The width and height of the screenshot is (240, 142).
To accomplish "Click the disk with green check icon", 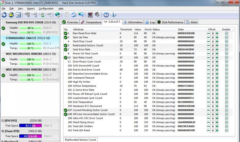I will [x=42, y=15].
